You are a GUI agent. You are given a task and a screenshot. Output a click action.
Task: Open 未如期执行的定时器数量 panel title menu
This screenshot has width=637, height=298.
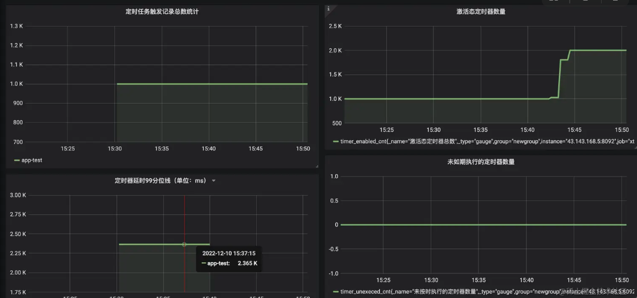[481, 162]
